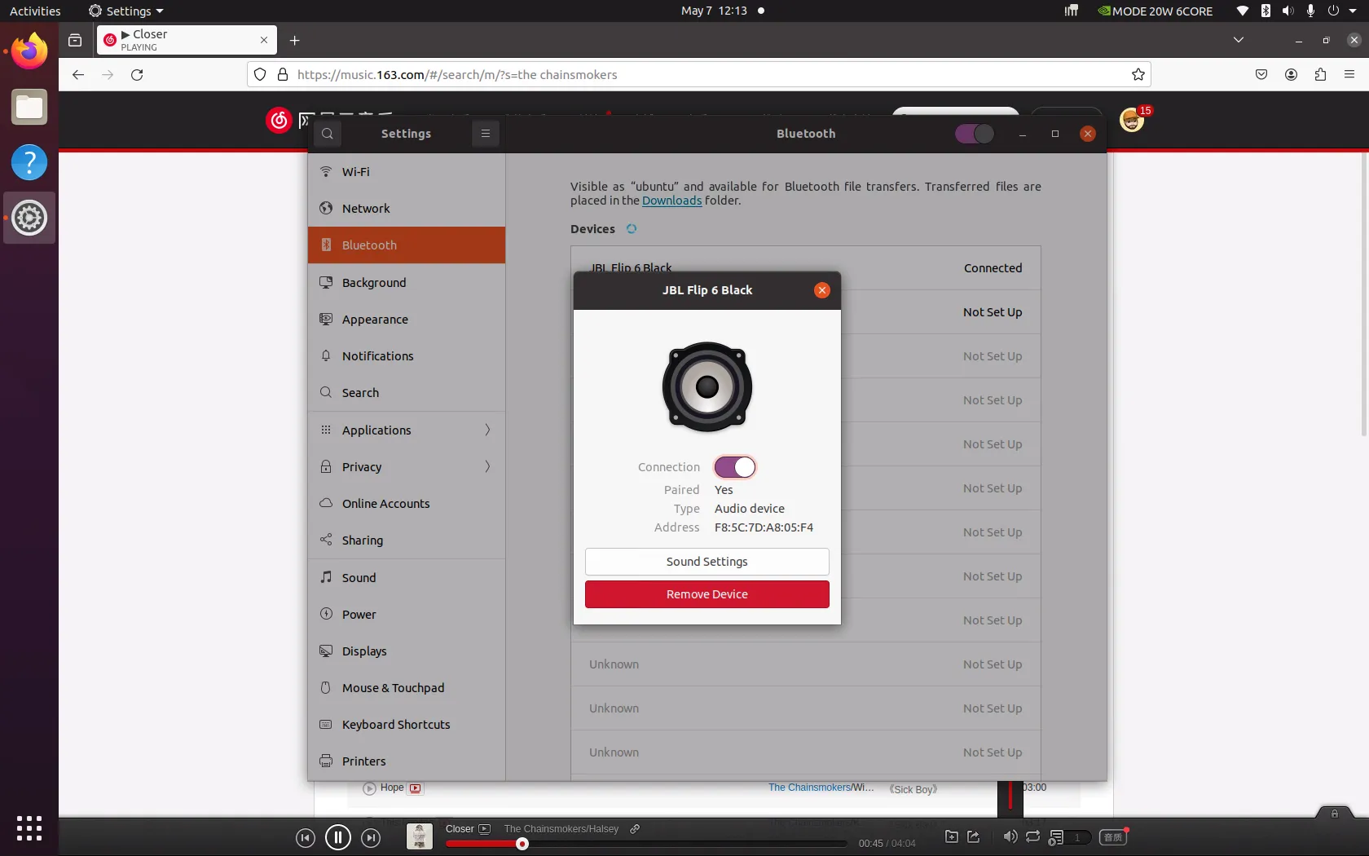Viewport: 1369px width, 856px height.
Task: Click the volume icon in the music player
Action: (x=1010, y=836)
